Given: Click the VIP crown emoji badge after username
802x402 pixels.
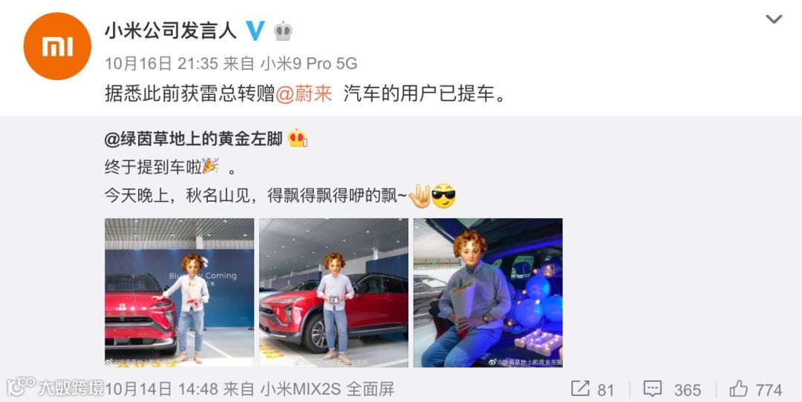Looking at the screenshot, I should click(x=297, y=138).
